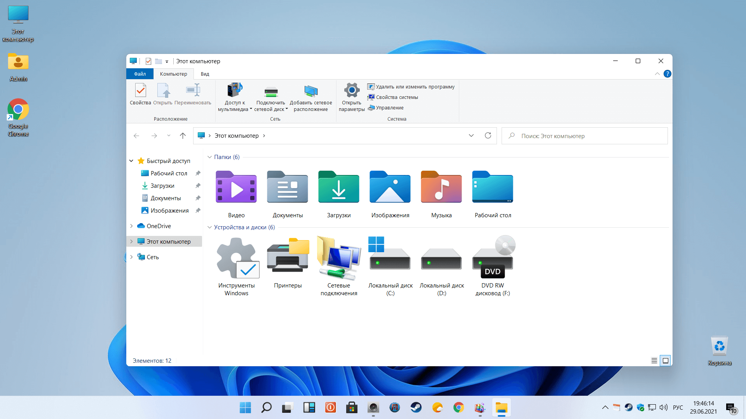This screenshot has width=746, height=419.
Task: Switch to the Компьютер tab
Action: [173, 74]
